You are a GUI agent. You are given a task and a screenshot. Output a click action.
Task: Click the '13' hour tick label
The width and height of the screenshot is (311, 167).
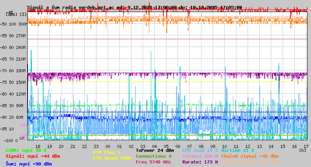click(x=259, y=146)
